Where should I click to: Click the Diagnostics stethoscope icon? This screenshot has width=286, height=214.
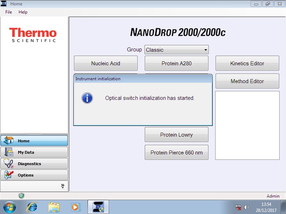(9, 163)
